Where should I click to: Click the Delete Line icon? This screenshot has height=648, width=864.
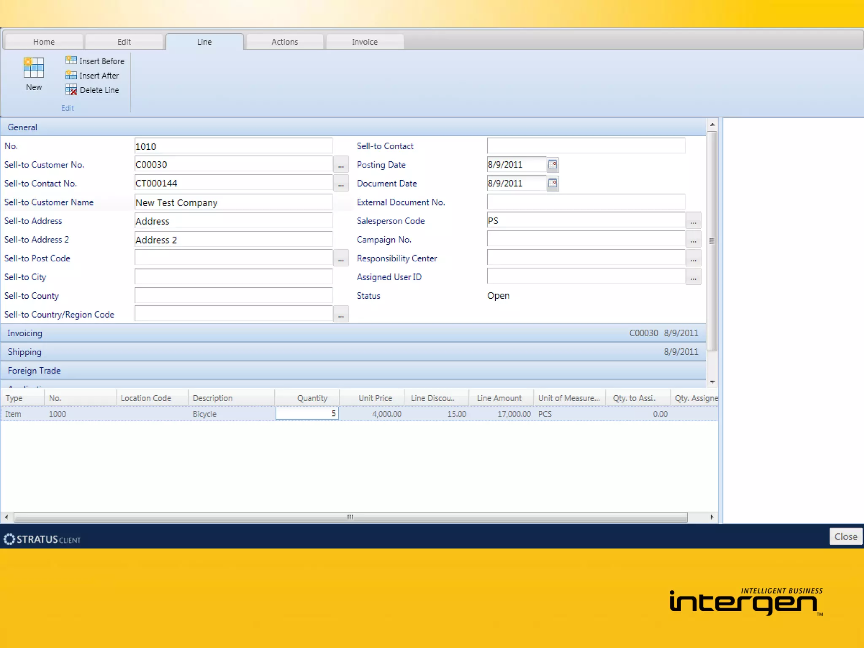click(71, 89)
